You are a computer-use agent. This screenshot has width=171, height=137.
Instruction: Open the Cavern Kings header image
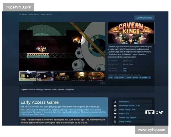point(131,33)
